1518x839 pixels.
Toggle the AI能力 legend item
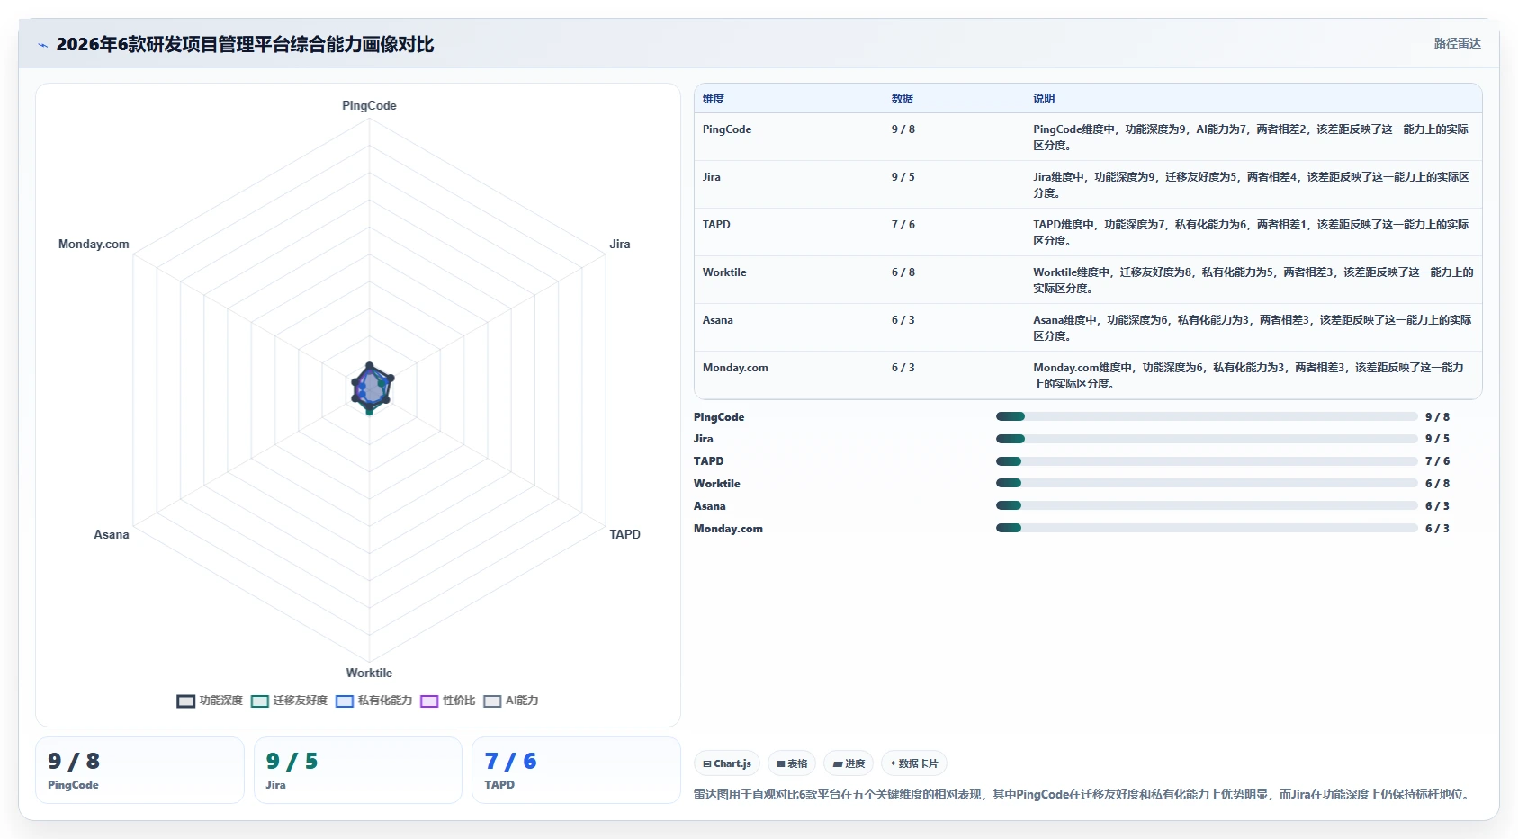click(x=510, y=701)
